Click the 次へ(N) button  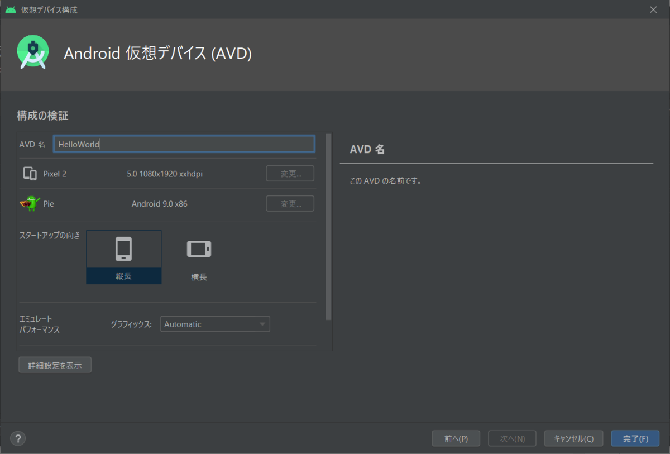[x=513, y=438]
